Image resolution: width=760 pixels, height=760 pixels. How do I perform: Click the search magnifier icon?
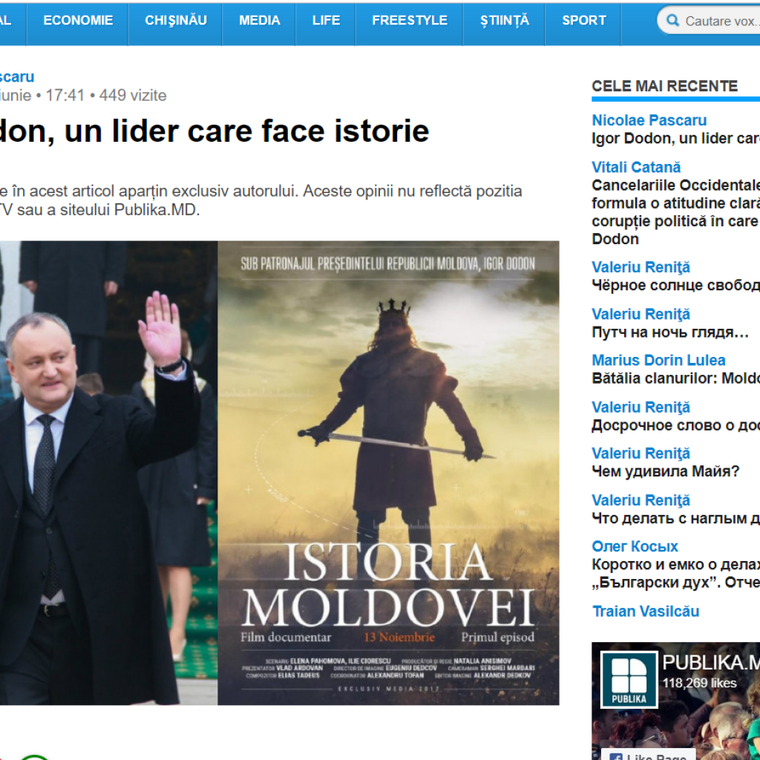[x=672, y=20]
